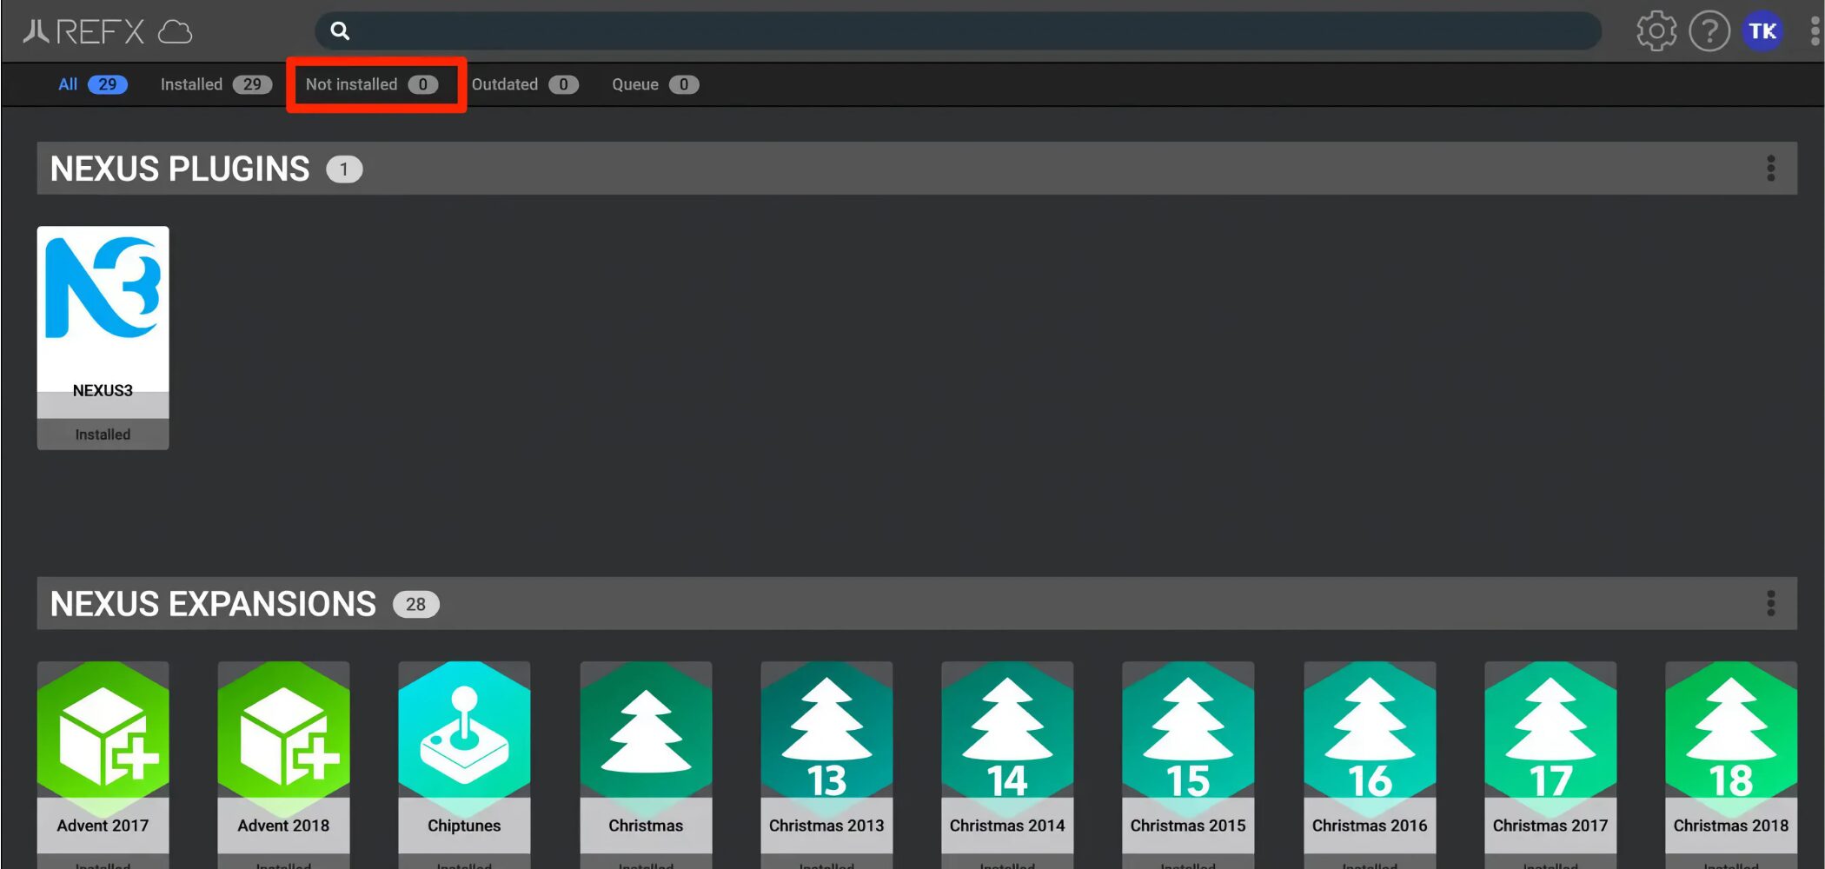Switch to the Outdated filter tab
Screen dimensions: 1825x869
[524, 84]
